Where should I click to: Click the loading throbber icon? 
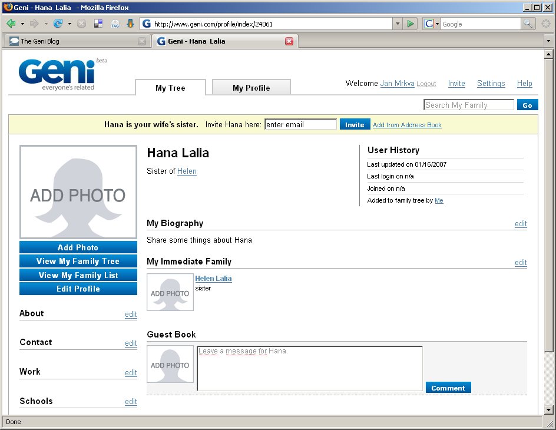coord(546,24)
